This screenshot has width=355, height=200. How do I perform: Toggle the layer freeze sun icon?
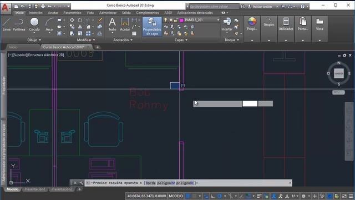tap(170, 20)
